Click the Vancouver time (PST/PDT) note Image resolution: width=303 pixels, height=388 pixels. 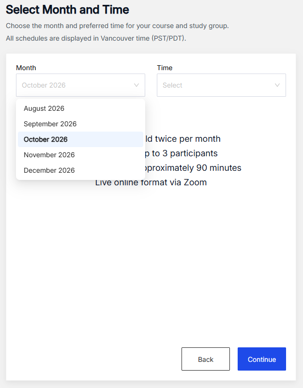(96, 38)
